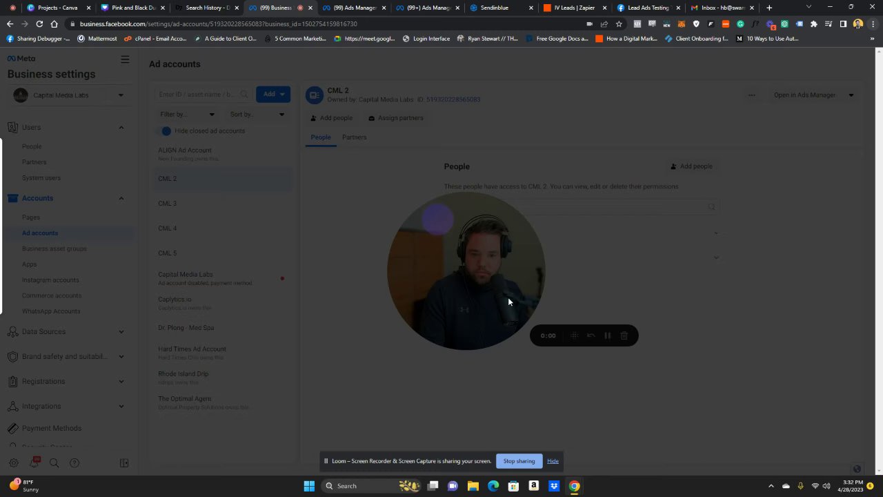Open Chrome three-dot menu

click(x=872, y=23)
